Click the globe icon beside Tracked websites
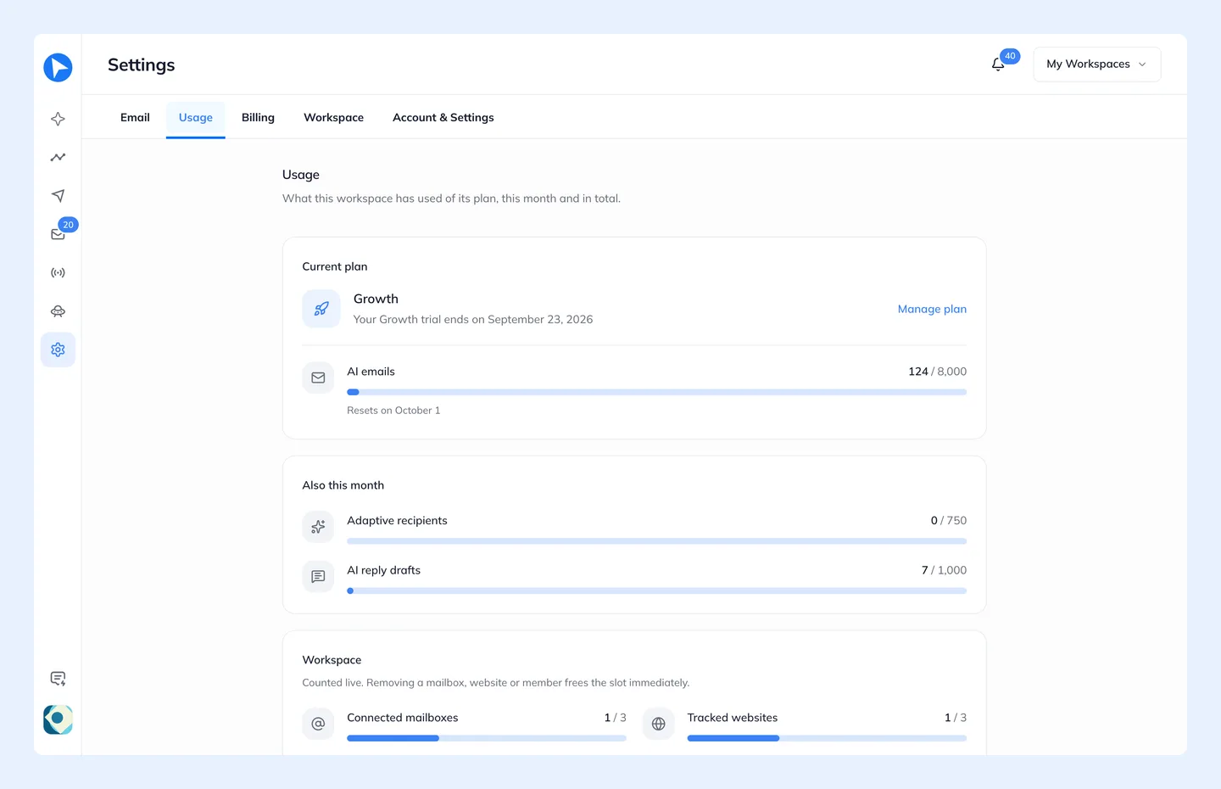 [x=659, y=724]
